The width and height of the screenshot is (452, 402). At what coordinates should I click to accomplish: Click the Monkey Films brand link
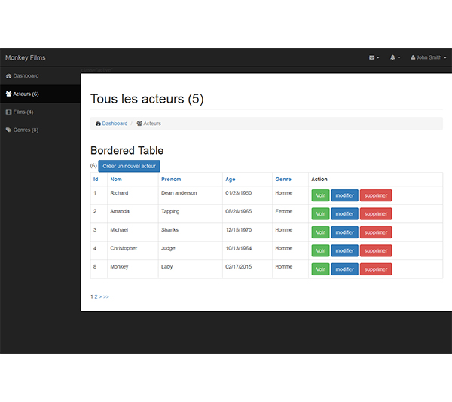pyautogui.click(x=25, y=57)
